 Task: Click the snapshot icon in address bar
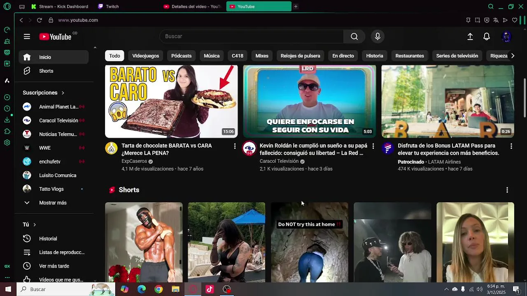click(x=478, y=20)
